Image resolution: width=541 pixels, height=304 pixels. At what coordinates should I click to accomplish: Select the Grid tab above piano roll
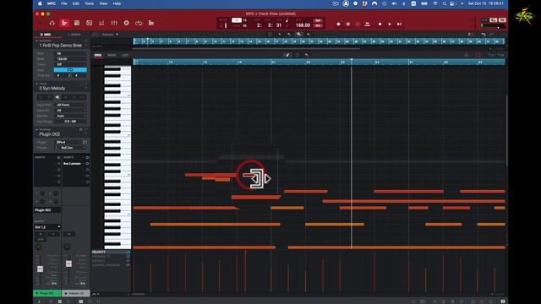pos(98,55)
